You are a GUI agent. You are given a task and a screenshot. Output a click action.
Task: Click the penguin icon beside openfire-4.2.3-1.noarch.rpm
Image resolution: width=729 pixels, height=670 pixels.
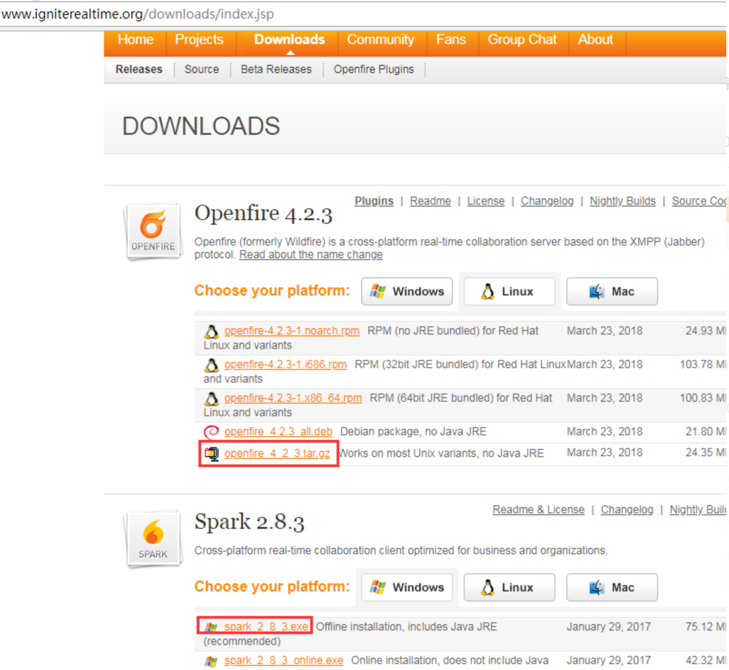coord(211,331)
